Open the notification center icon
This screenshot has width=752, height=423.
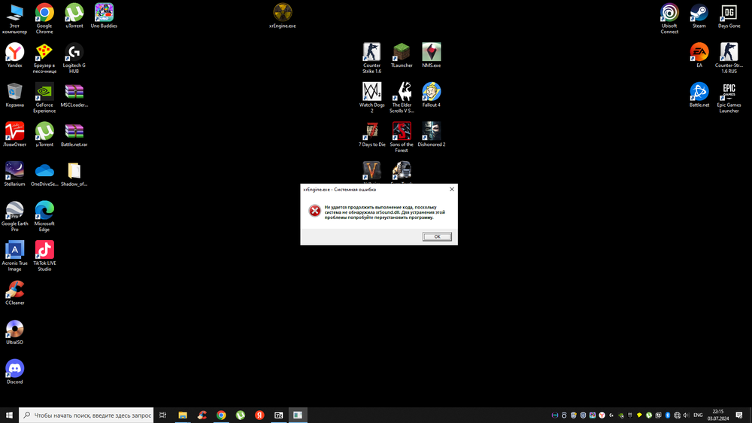739,415
